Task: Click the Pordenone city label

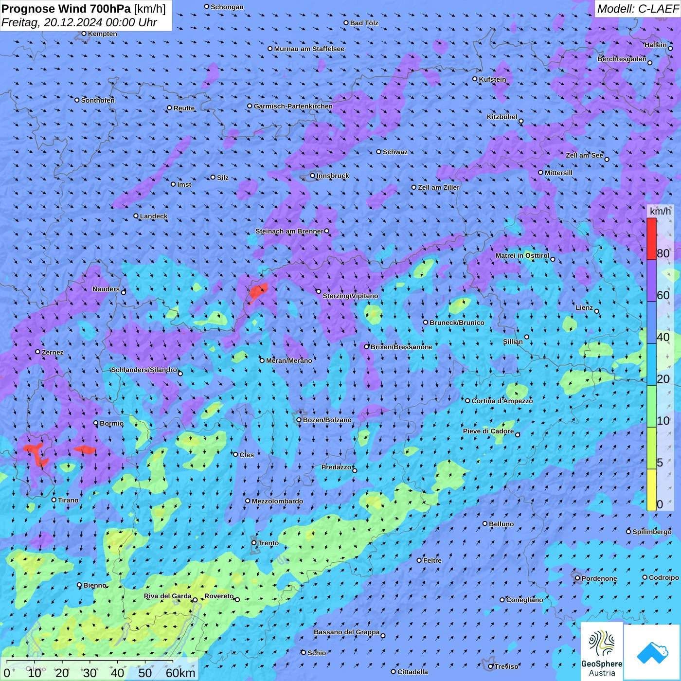Action: tap(599, 578)
